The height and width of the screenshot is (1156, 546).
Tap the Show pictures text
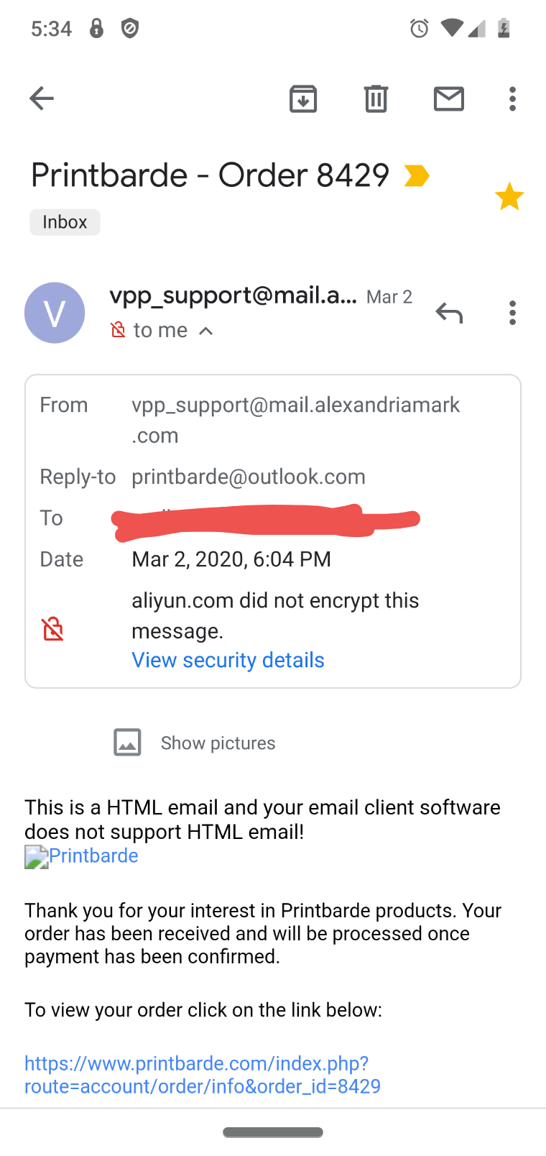pyautogui.click(x=218, y=743)
